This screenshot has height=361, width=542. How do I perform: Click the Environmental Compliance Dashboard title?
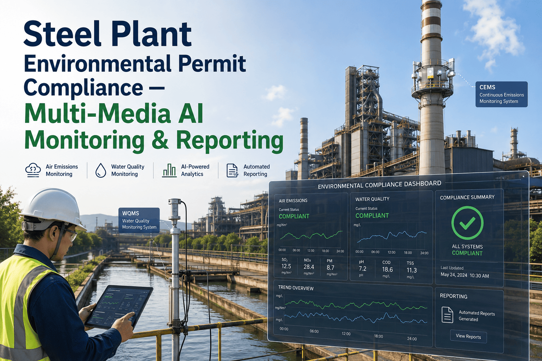click(x=379, y=185)
